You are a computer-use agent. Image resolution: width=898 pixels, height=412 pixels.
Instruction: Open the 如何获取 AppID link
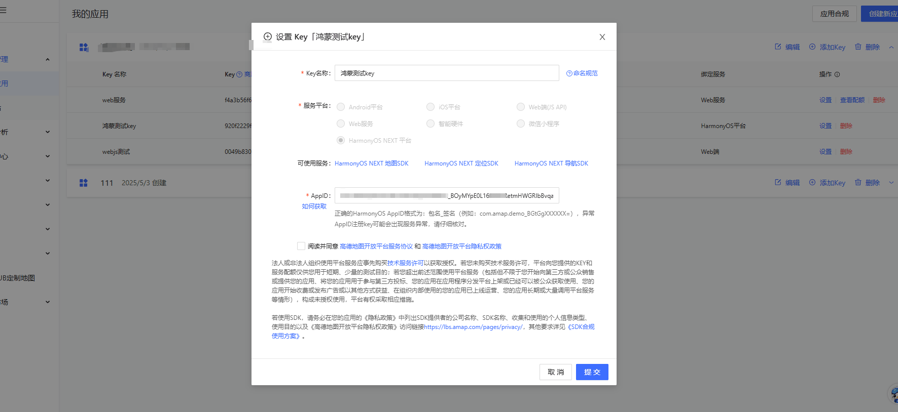tap(314, 207)
